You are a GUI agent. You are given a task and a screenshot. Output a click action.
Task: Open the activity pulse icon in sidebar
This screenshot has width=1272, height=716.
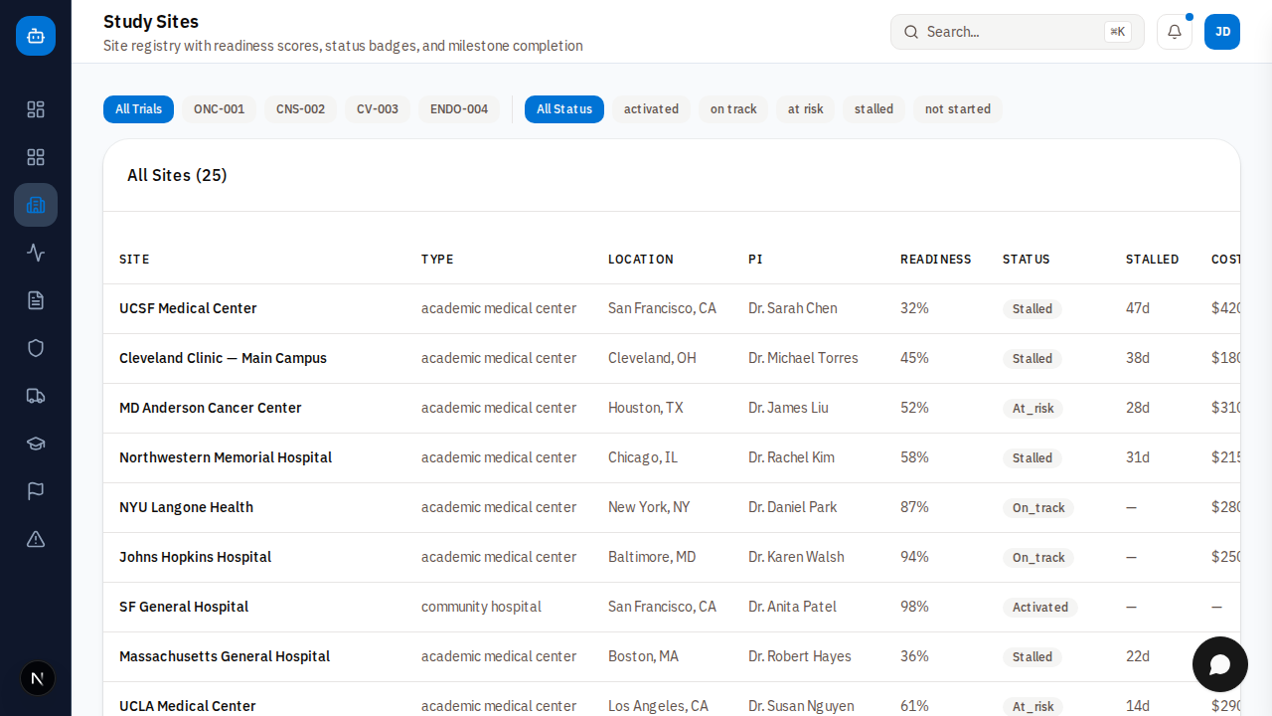pyautogui.click(x=36, y=253)
